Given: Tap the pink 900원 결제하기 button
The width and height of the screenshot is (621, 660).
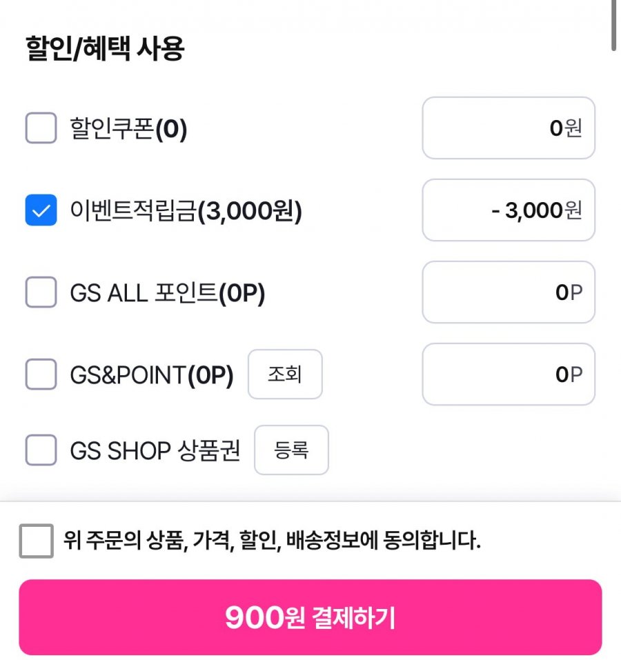Looking at the screenshot, I should [x=310, y=617].
